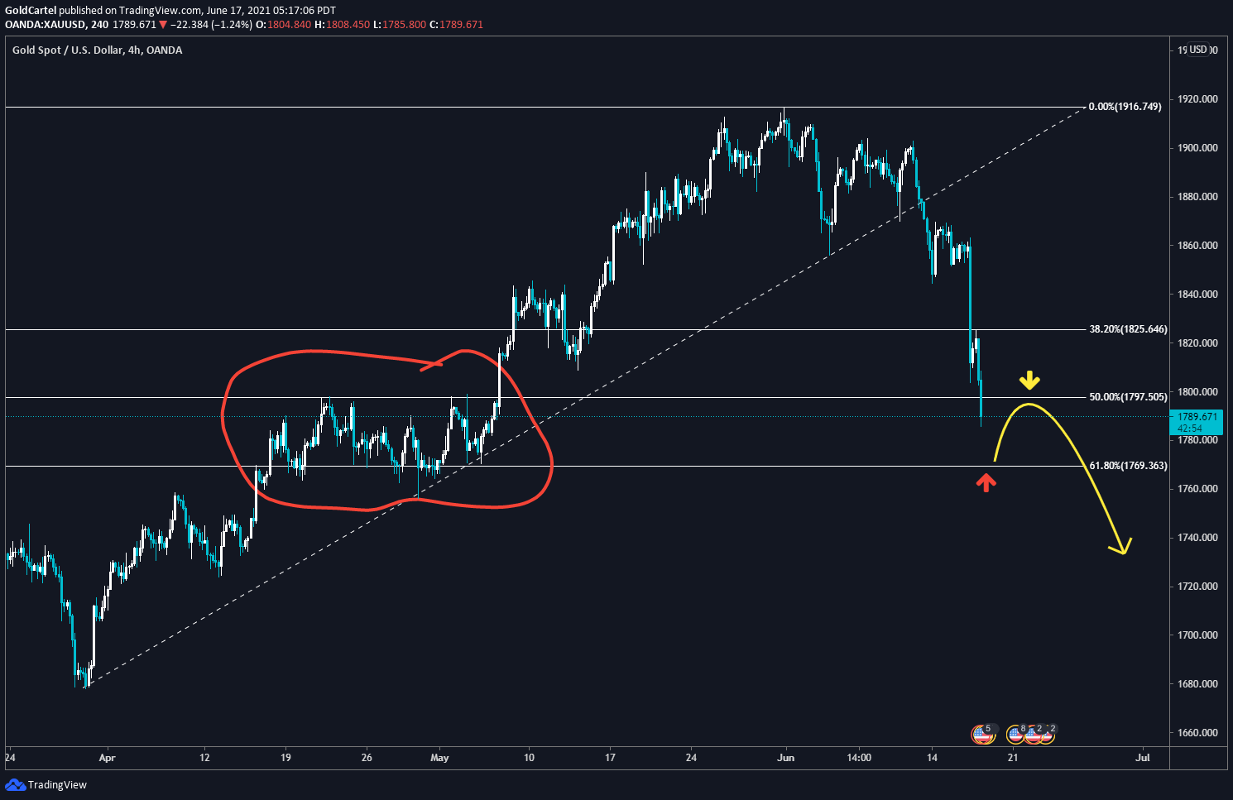Click the May label on the time axis
Viewport: 1233px width, 800px height.
(x=439, y=758)
